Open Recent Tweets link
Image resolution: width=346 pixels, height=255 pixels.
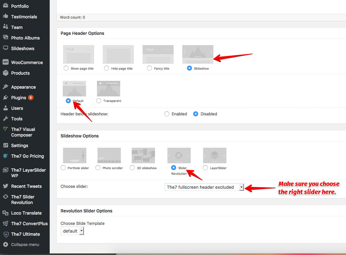pos(26,186)
